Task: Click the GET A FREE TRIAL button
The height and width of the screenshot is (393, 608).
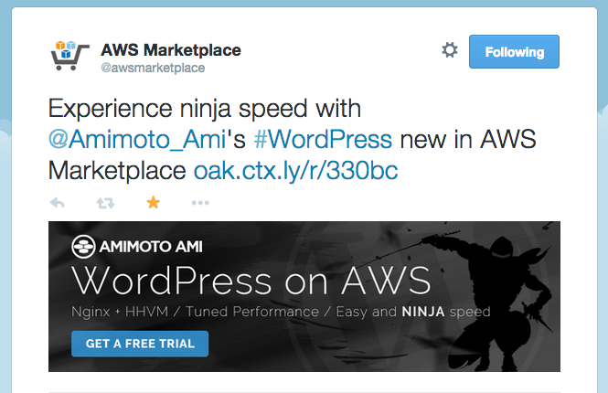Action: click(140, 344)
